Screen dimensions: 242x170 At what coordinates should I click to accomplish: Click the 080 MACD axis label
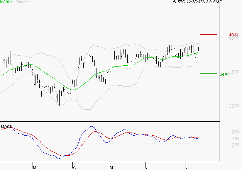click(x=235, y=132)
